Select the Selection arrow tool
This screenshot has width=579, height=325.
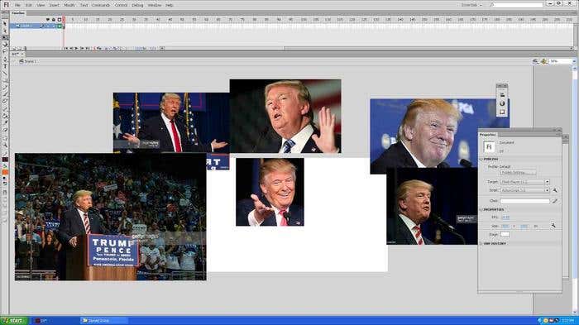5,23
